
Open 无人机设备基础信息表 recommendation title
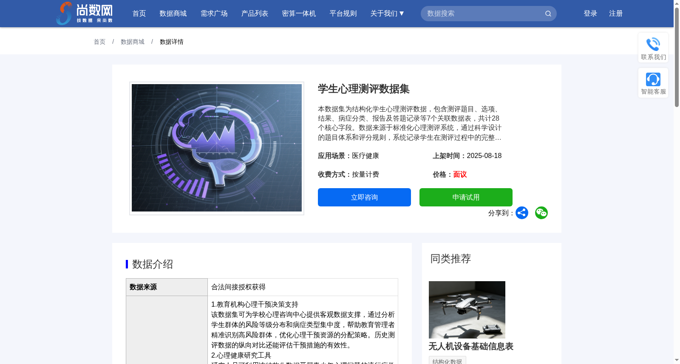click(x=471, y=346)
